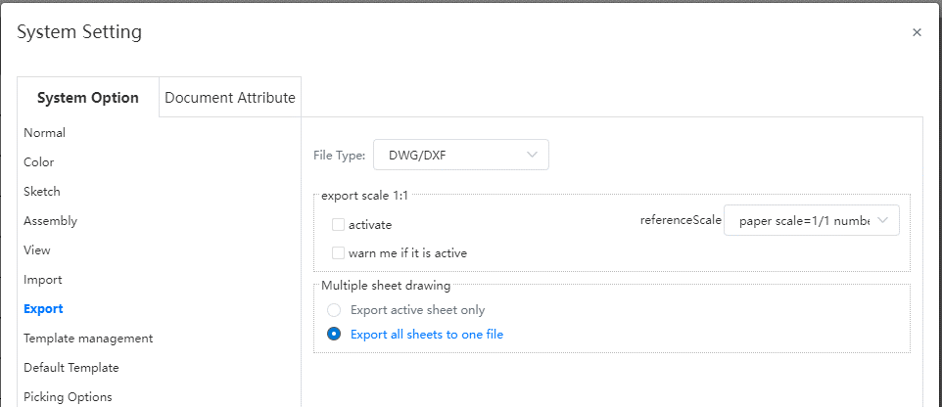Screen dimensions: 942x407
Task: Go to Sketch settings
Action: pyautogui.click(x=41, y=192)
